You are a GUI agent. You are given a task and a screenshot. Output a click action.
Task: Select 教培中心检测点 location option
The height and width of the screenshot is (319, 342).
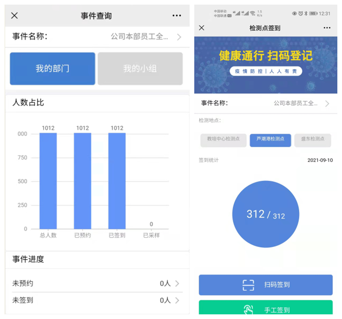click(224, 140)
